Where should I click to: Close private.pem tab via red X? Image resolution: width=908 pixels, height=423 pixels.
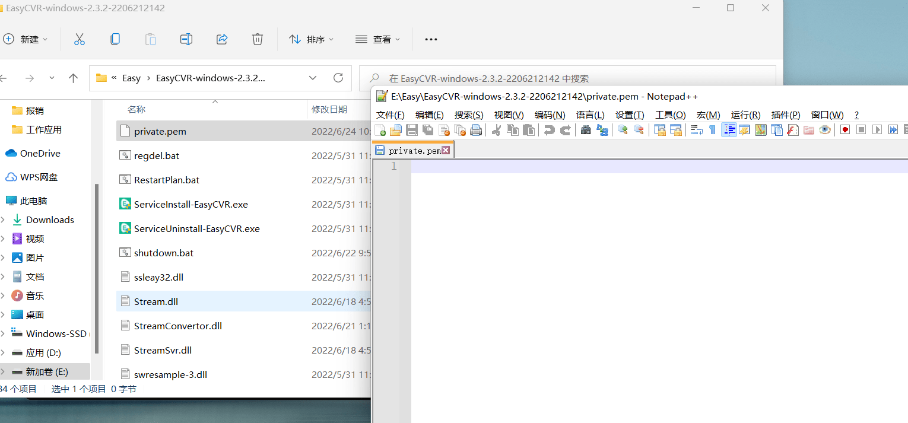[446, 151]
